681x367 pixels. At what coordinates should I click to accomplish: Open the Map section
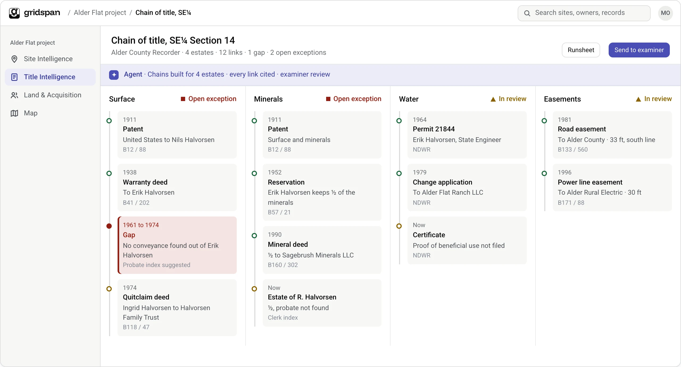[50, 113]
